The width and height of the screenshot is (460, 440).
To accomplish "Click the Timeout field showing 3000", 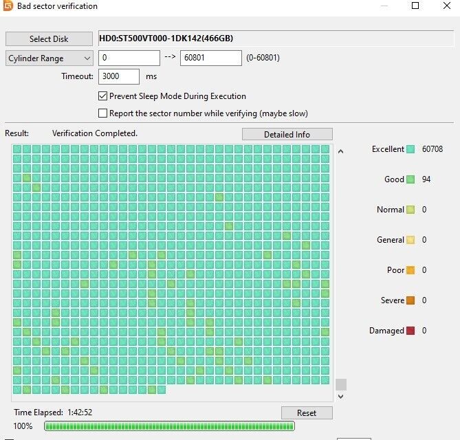I will [x=119, y=76].
